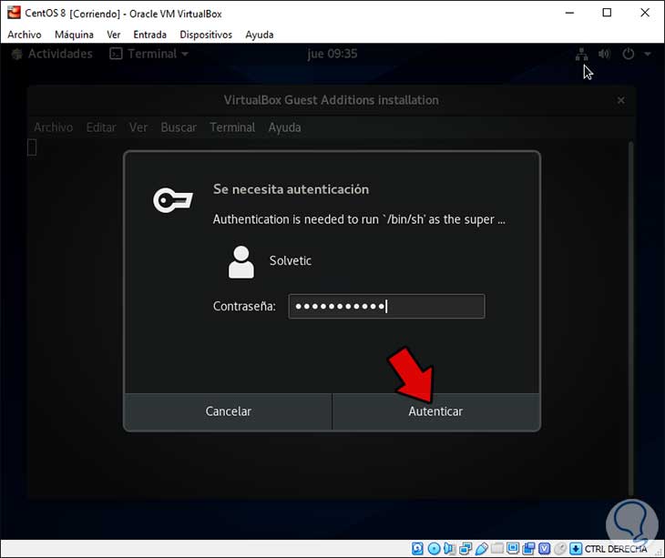Click the 'VirtualBox Guest Additions installation' title

(x=332, y=100)
